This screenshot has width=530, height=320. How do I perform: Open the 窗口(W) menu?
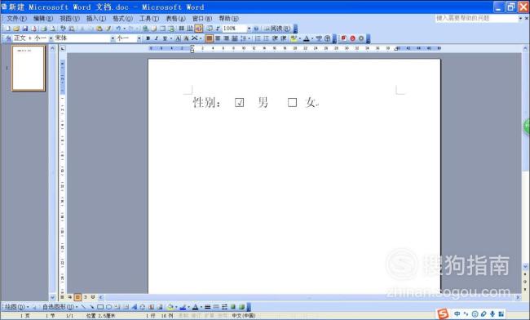pyautogui.click(x=202, y=18)
